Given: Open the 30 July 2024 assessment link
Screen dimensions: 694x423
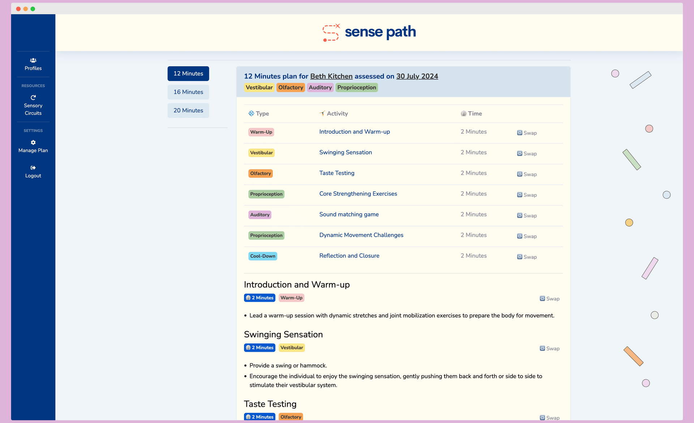Looking at the screenshot, I should click(417, 76).
